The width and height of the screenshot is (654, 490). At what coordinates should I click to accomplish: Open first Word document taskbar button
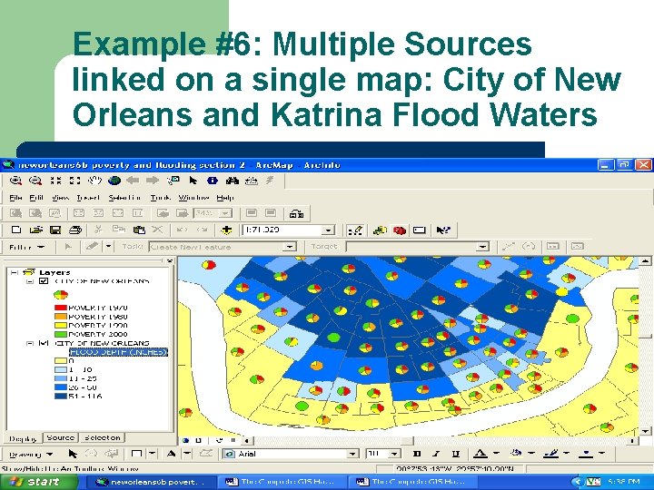pyautogui.click(x=282, y=482)
